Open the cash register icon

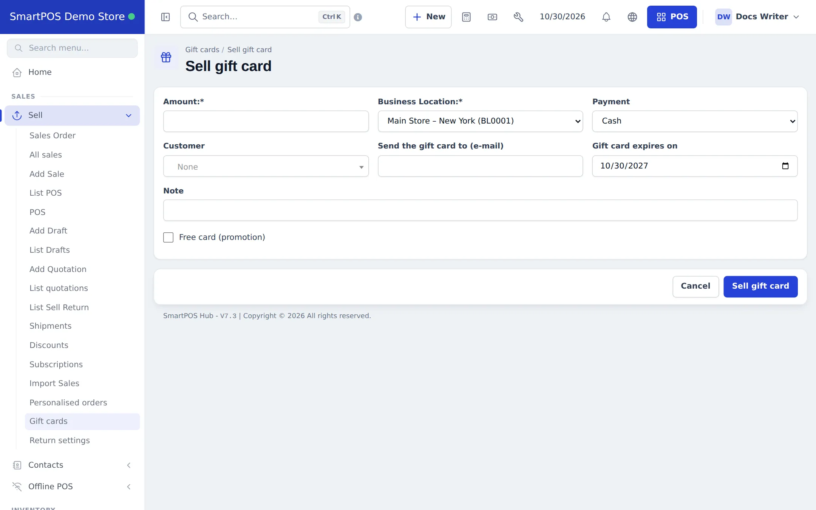[x=492, y=17]
